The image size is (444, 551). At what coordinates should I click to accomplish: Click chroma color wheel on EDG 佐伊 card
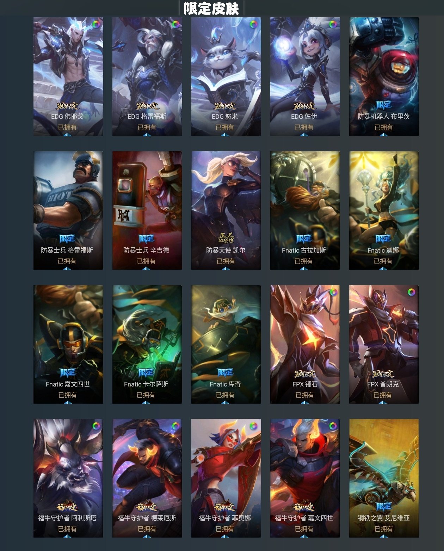point(333,24)
